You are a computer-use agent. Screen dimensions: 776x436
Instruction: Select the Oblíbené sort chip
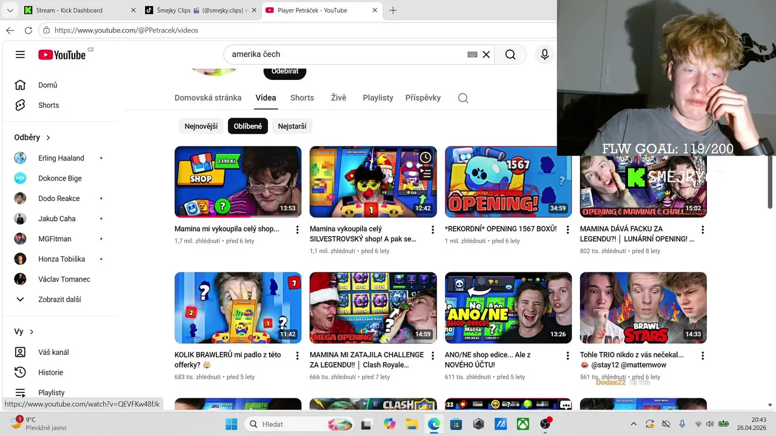(x=248, y=126)
